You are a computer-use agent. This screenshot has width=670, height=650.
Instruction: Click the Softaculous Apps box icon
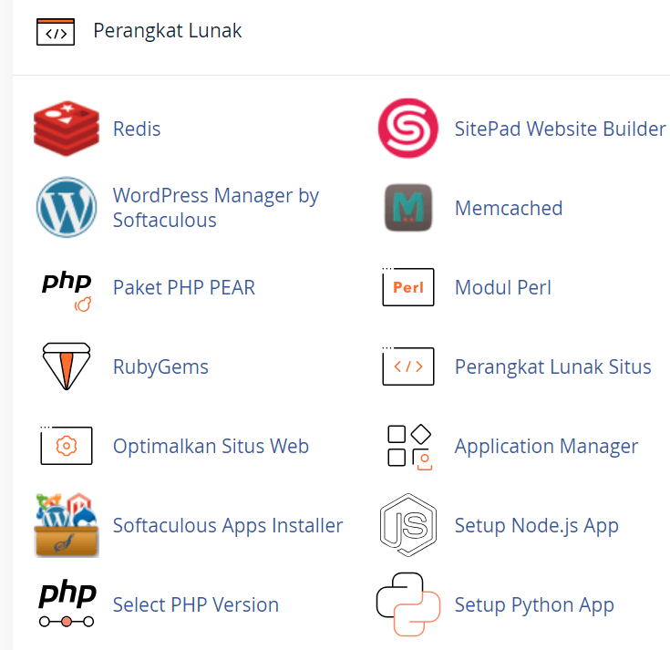(67, 525)
